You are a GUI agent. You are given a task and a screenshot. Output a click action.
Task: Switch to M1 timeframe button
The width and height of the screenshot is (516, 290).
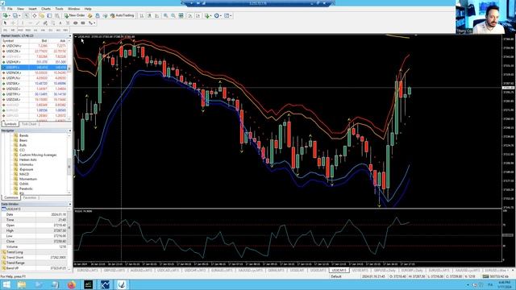(x=5, y=30)
